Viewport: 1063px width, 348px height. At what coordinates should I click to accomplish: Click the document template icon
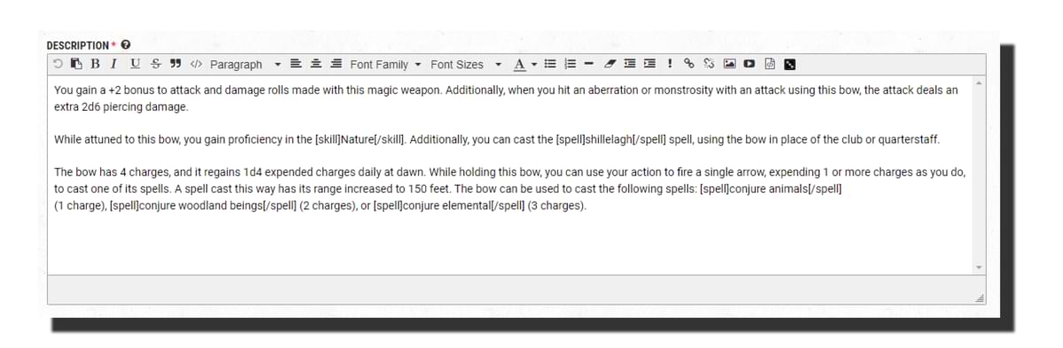pos(771,64)
